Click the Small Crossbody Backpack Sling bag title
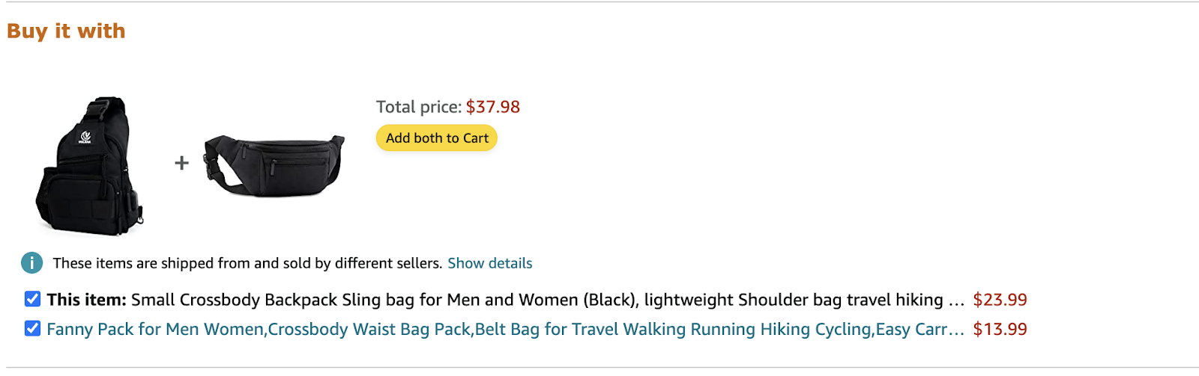 [536, 300]
